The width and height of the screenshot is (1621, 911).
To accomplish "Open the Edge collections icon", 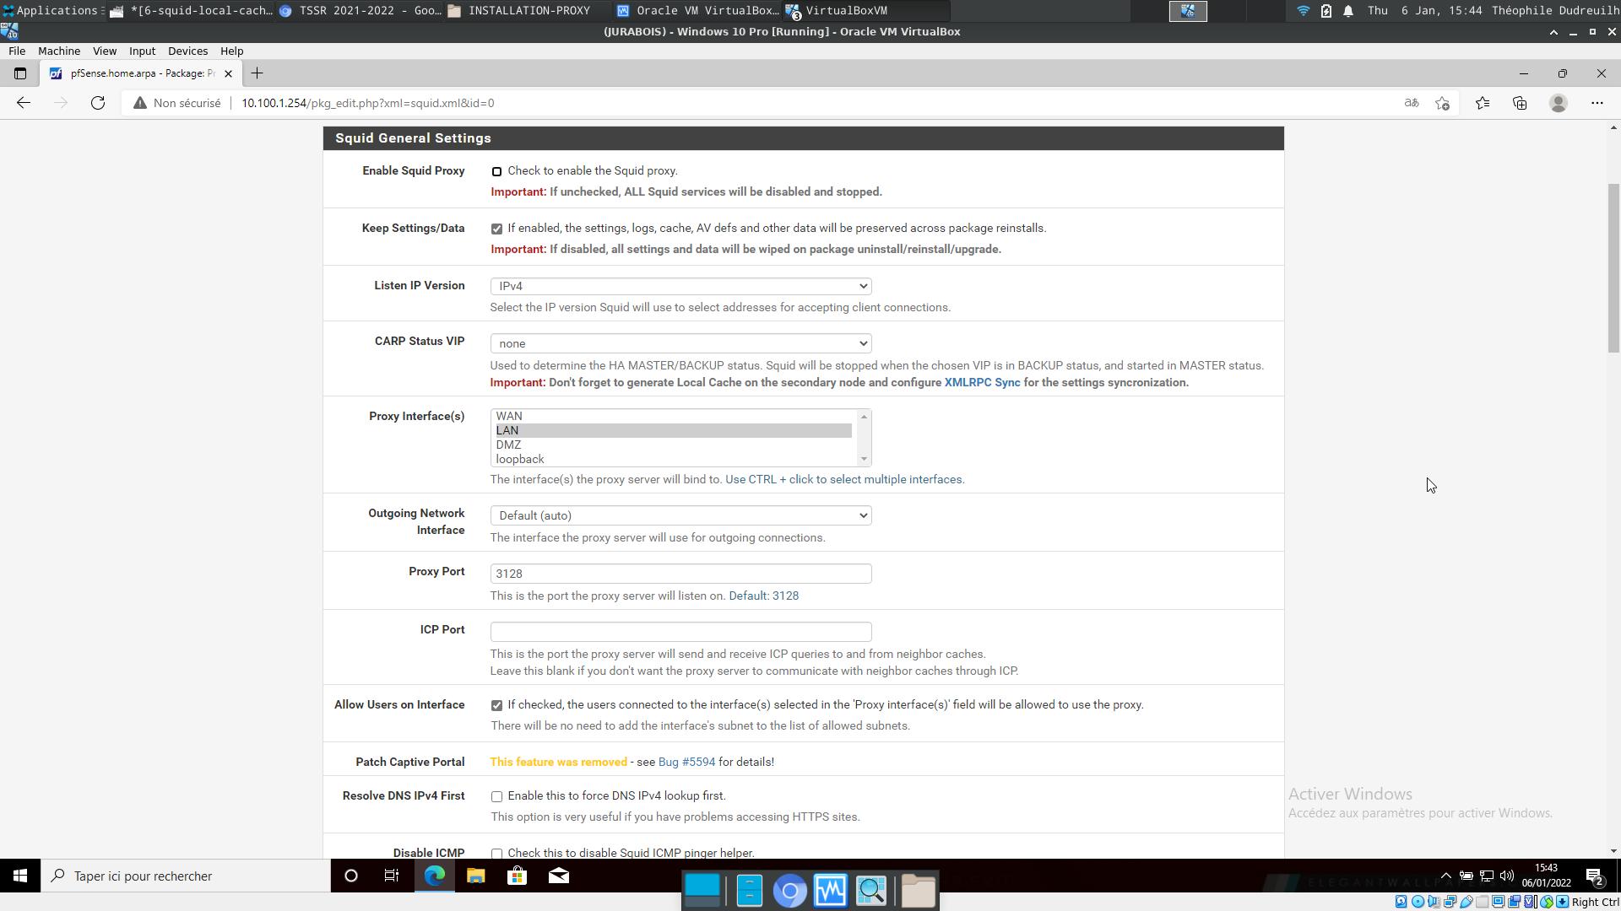I will tap(1520, 103).
